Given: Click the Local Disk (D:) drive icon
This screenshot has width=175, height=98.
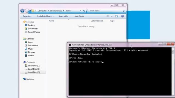Looking at the screenshot, I should click(26, 69).
